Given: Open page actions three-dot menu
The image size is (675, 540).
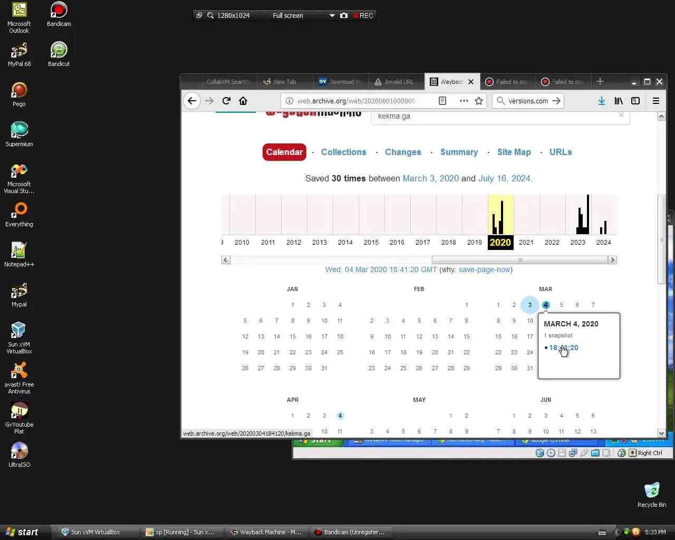Looking at the screenshot, I should 464,101.
